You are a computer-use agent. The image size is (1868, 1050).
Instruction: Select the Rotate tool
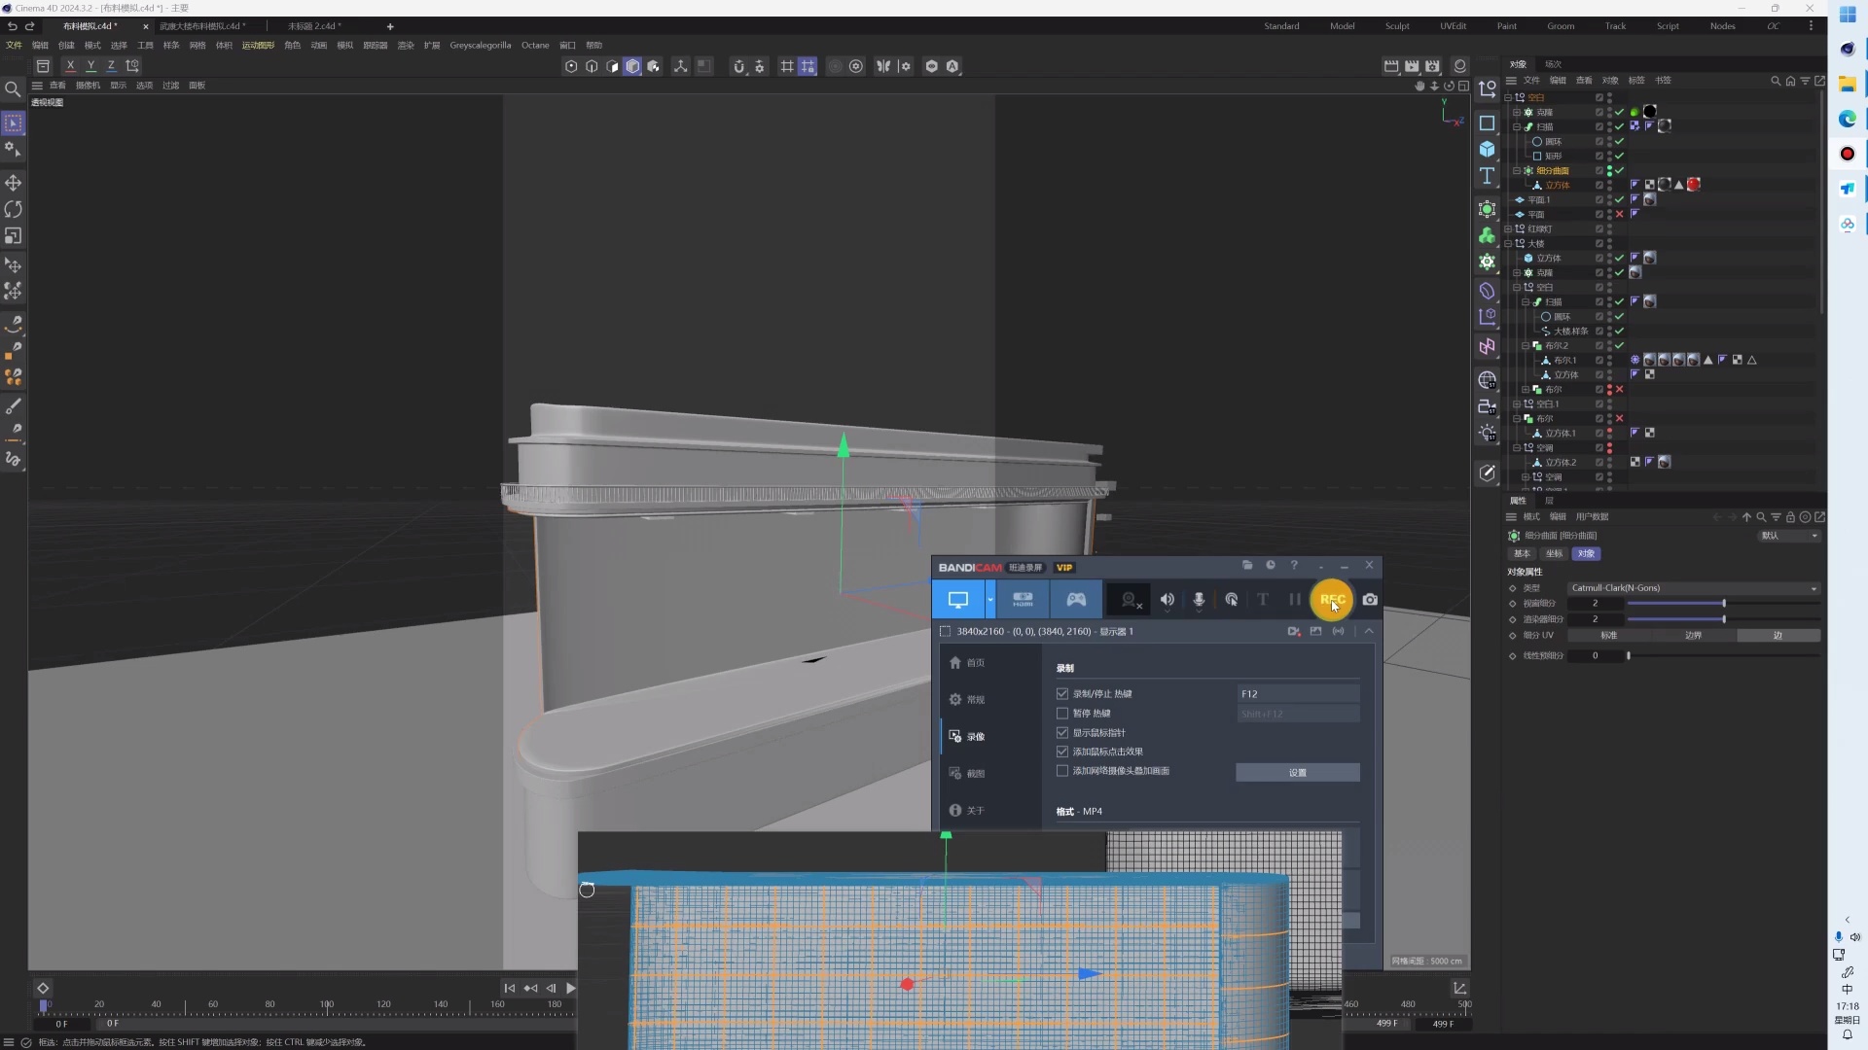pos(14,209)
